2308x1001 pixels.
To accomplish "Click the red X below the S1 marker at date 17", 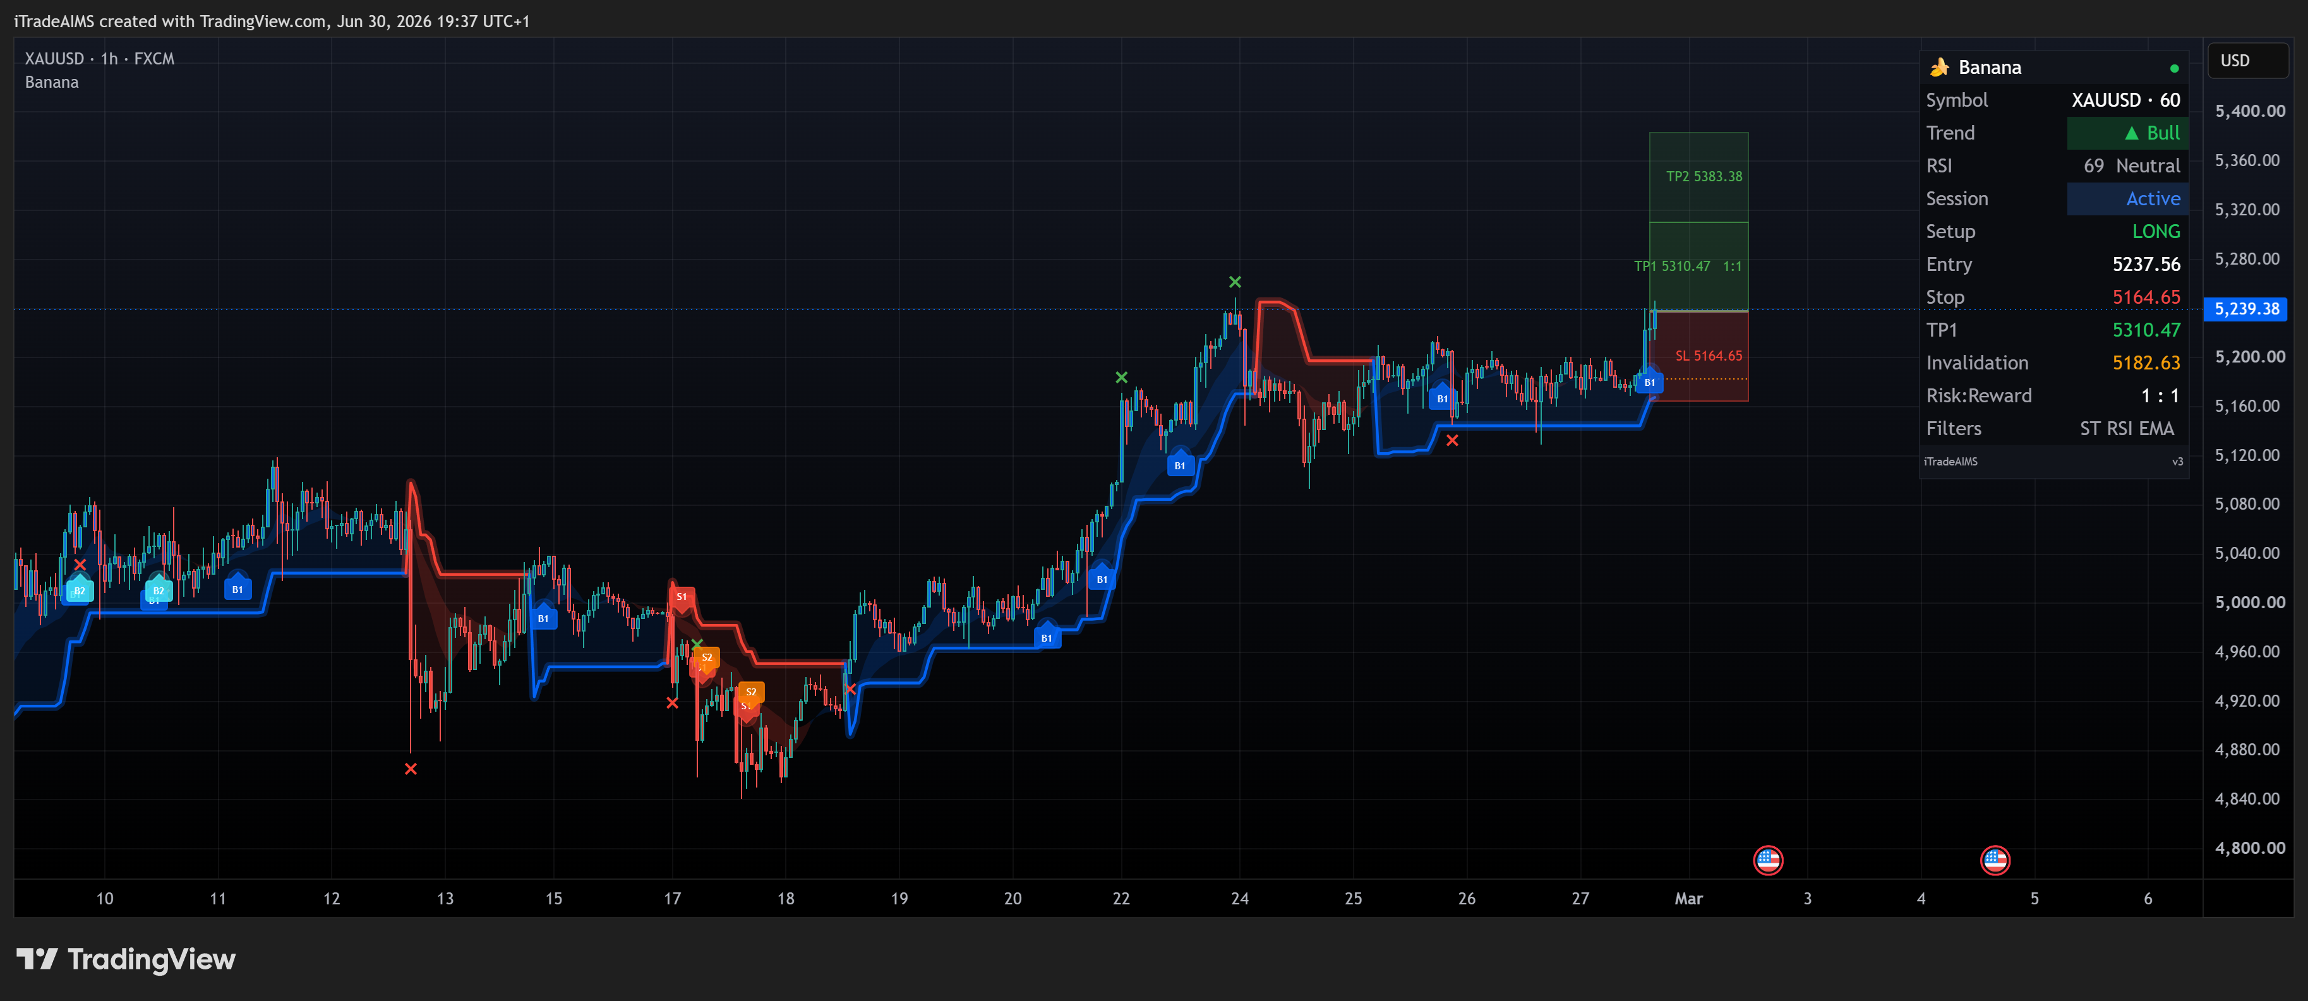I will pos(672,704).
